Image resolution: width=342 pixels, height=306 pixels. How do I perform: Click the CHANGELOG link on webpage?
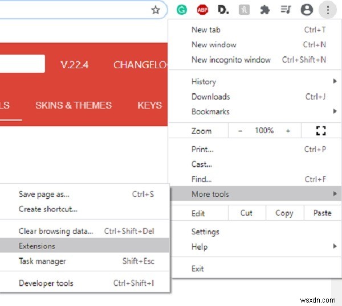(140, 65)
